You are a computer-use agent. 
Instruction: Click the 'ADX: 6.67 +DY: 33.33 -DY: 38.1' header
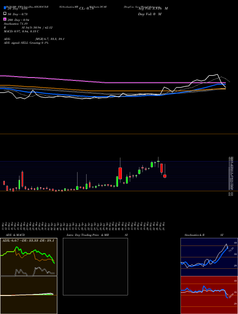(x=28, y=241)
